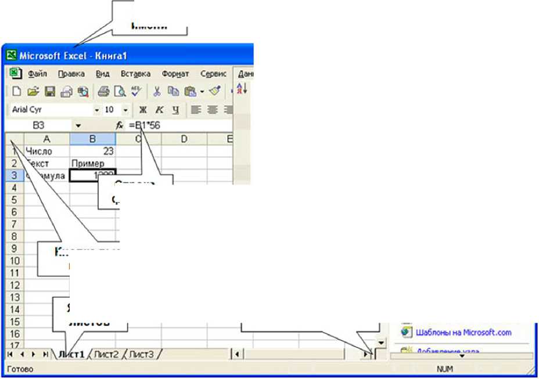The width and height of the screenshot is (539, 379).
Task: Open the Вставка menu
Action: [x=135, y=74]
